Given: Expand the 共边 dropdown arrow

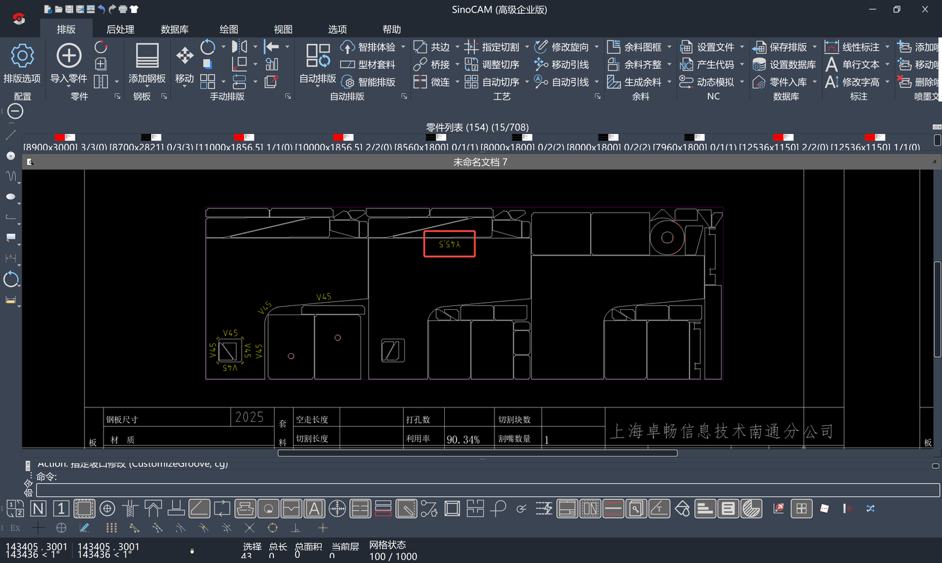Looking at the screenshot, I should [457, 47].
